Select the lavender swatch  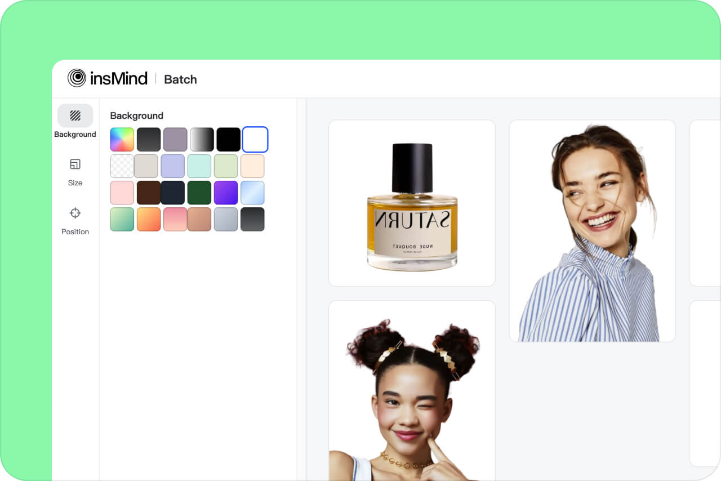coord(172,166)
